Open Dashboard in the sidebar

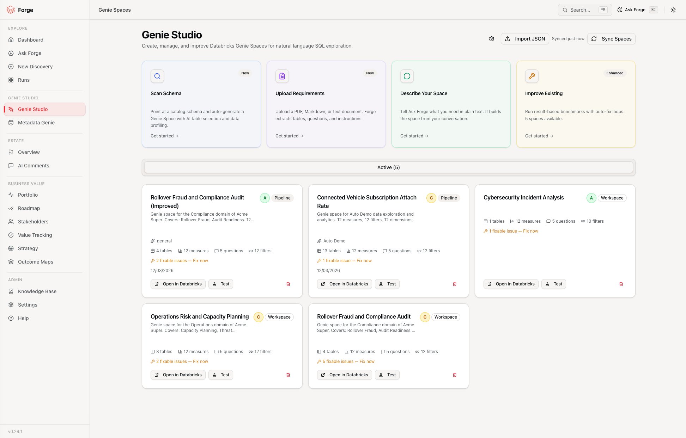[x=44, y=40]
